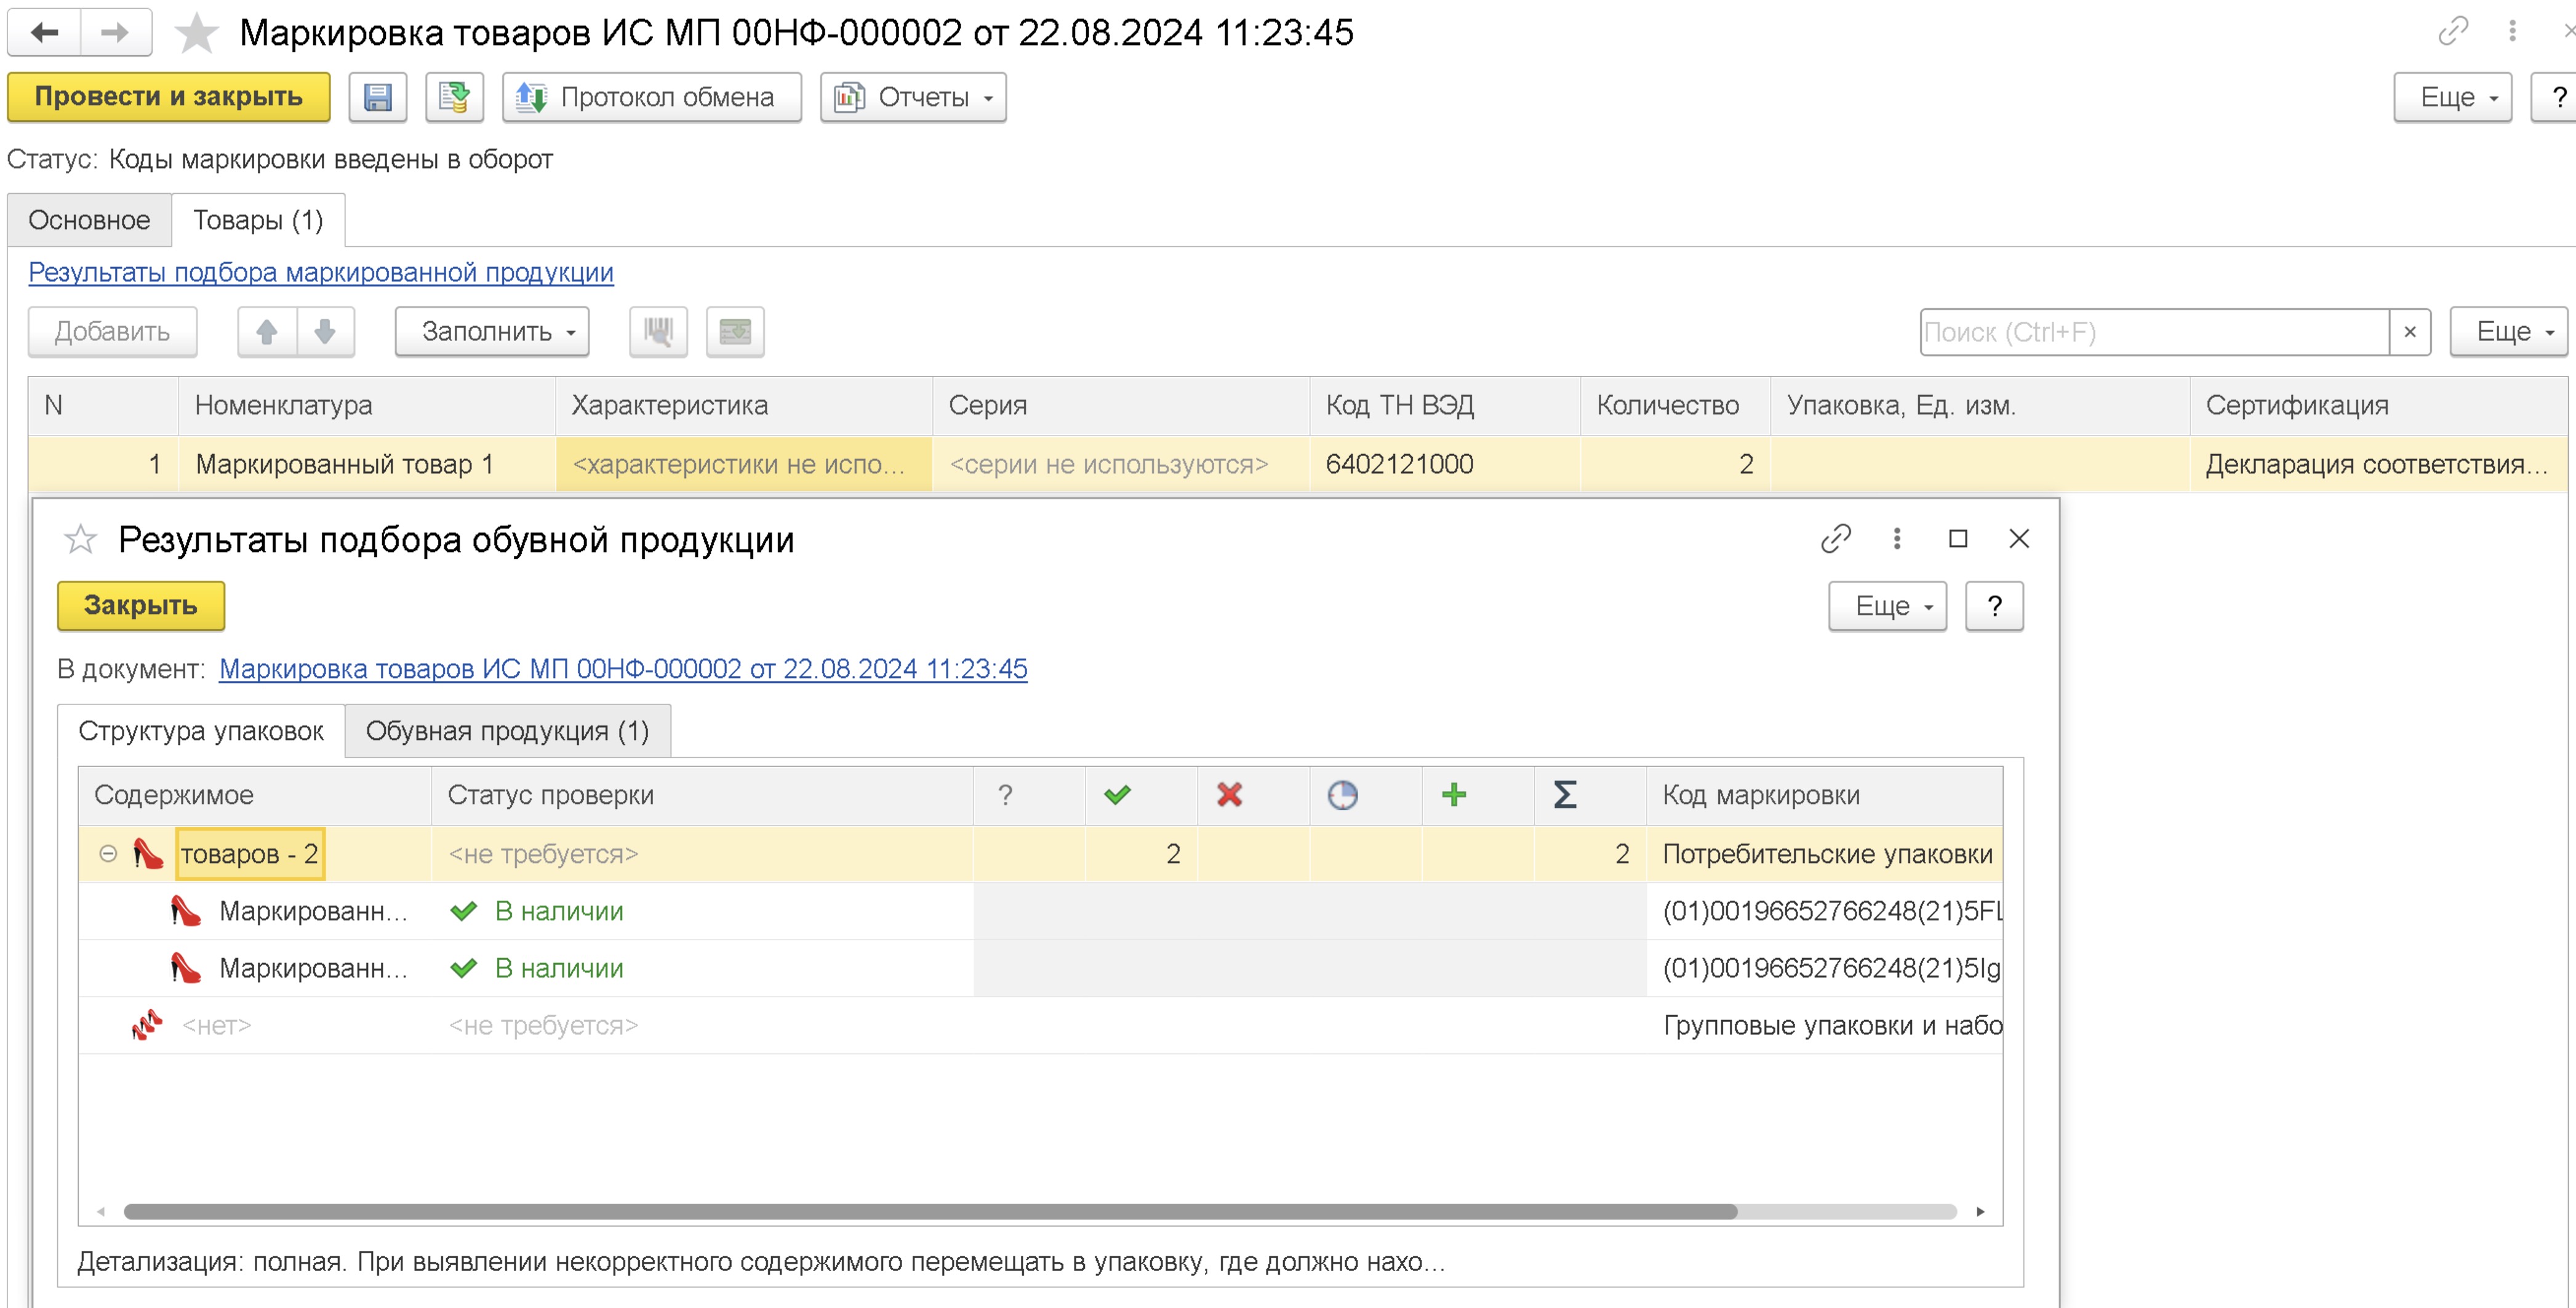The image size is (2576, 1308).
Task: Select the Товары (1) tab
Action: [x=258, y=220]
